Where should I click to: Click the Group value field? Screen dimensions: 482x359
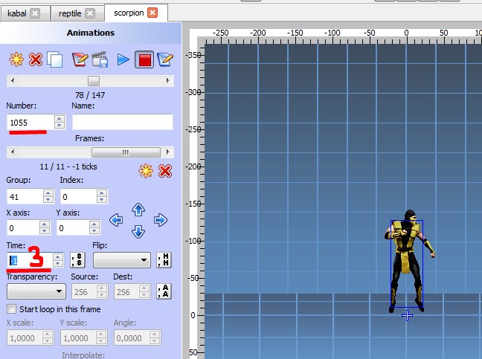(x=25, y=196)
